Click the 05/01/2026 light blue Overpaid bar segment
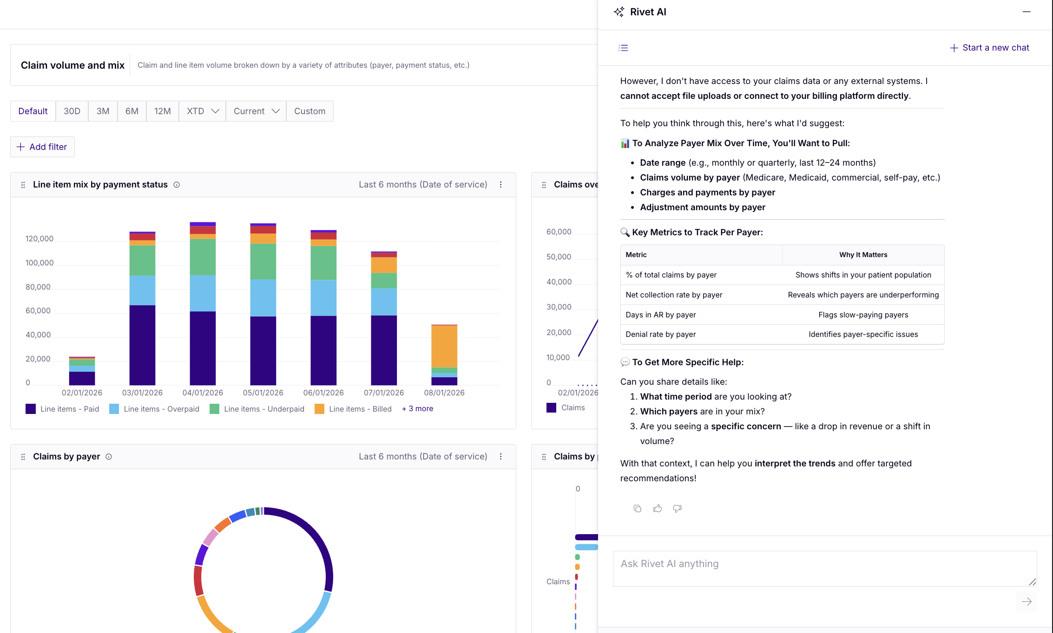 point(263,298)
